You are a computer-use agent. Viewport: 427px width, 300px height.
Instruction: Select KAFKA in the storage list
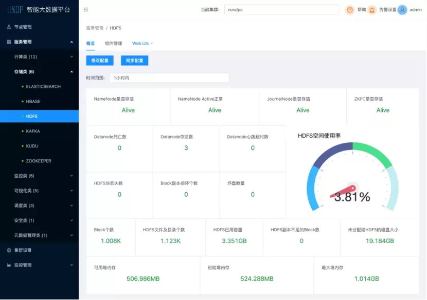tap(33, 131)
